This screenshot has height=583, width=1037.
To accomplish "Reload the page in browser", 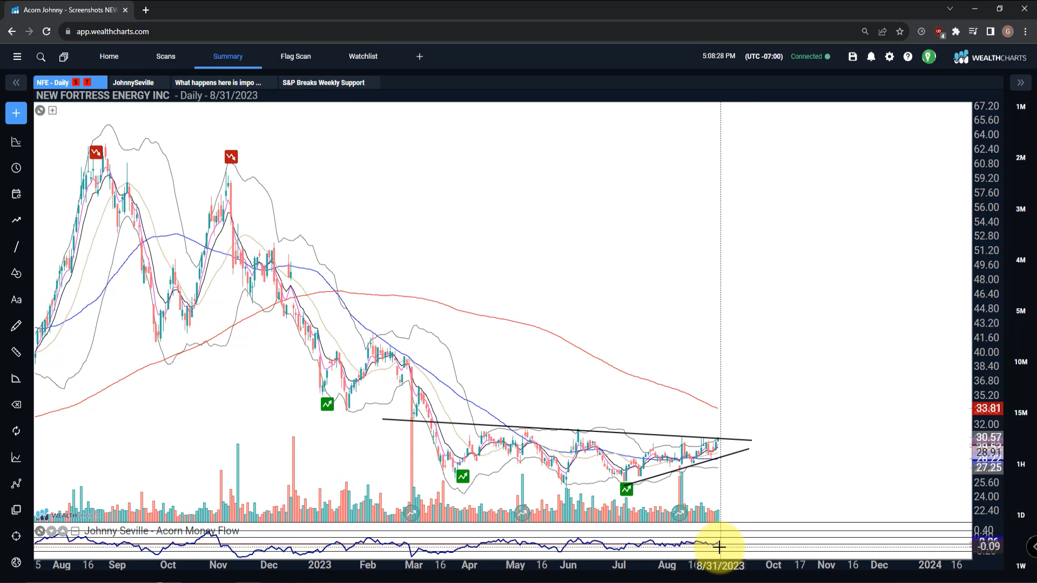I will tap(46, 31).
